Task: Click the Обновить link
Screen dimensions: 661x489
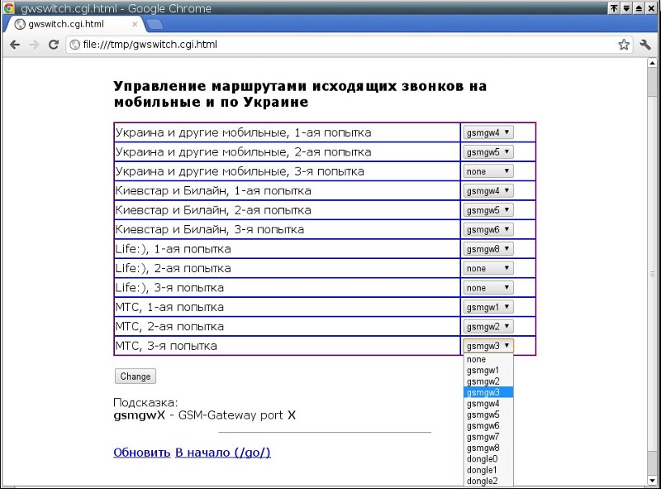Action: [x=141, y=453]
